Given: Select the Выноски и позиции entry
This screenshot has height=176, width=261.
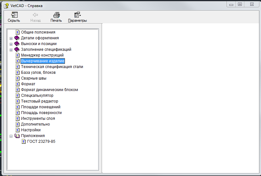Looking at the screenshot, I should pos(39,44).
